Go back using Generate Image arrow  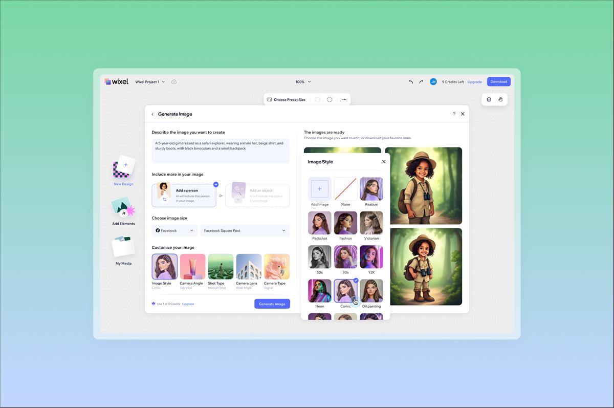pyautogui.click(x=152, y=114)
